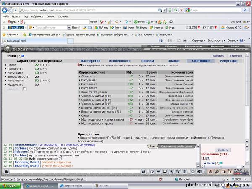Click the Refresh page icon beside address bar
The height and width of the screenshot is (189, 252).
pyautogui.click(x=176, y=10)
